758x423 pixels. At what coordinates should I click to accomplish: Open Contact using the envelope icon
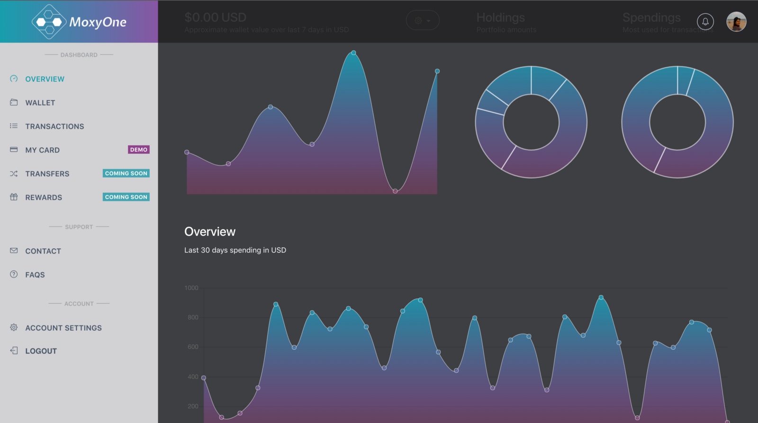click(x=14, y=251)
